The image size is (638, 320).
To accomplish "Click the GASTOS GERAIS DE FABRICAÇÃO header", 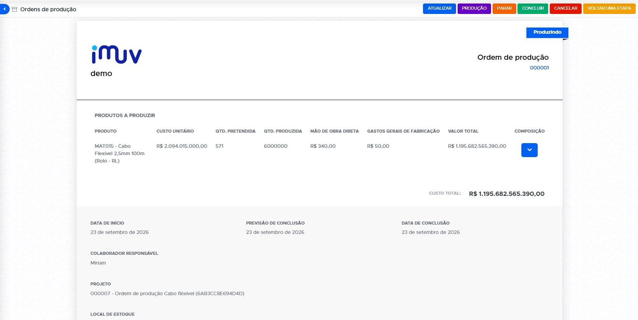I will [x=404, y=131].
